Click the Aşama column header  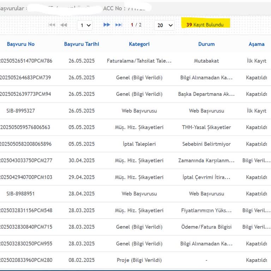click(x=256, y=44)
